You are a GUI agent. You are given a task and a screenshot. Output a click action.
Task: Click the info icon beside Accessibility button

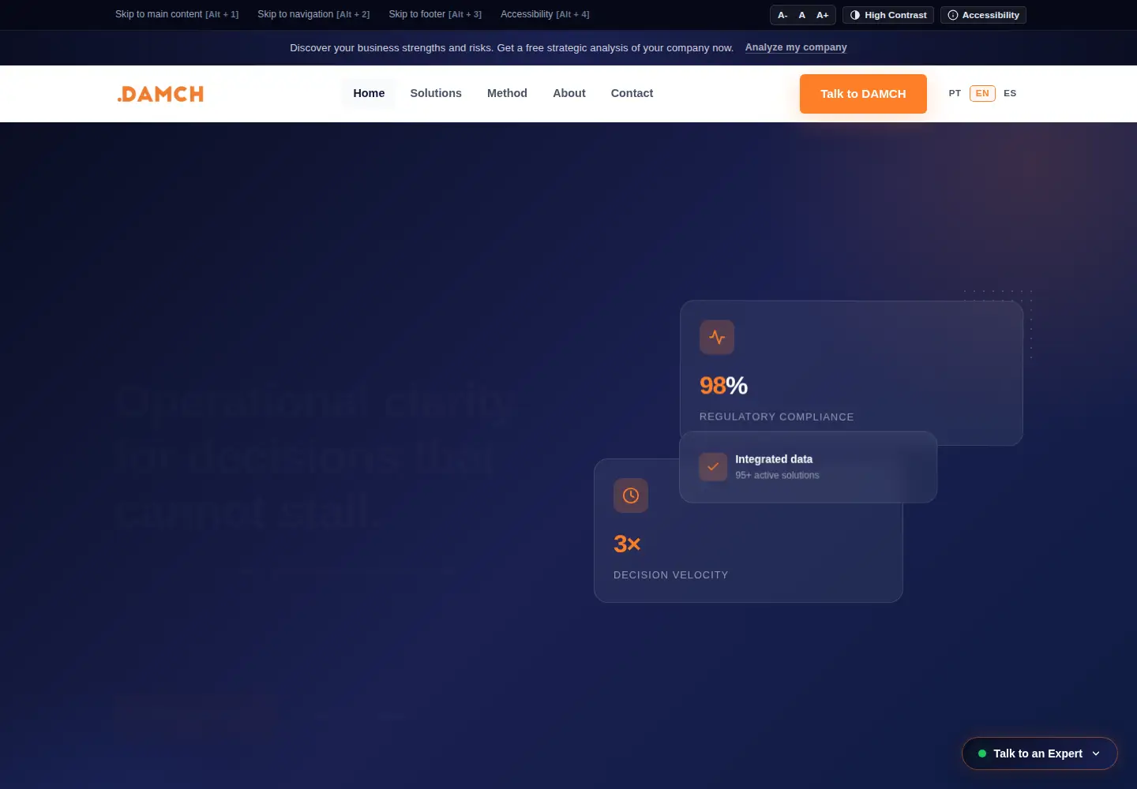953,15
